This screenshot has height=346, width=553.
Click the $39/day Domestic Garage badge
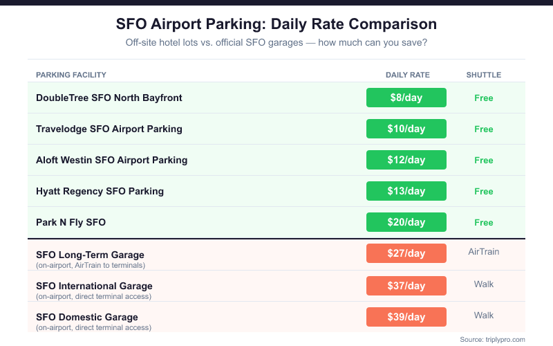tap(406, 317)
